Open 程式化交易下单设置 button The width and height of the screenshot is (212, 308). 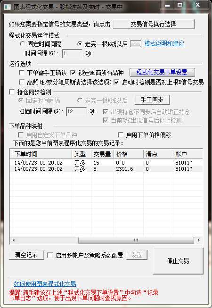(x=162, y=73)
